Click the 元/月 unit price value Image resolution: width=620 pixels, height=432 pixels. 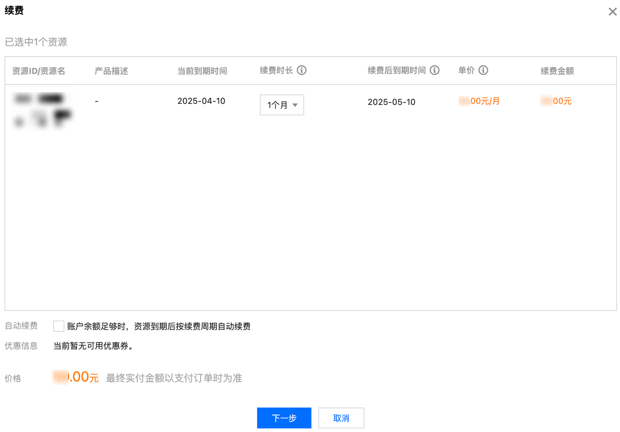coord(479,101)
